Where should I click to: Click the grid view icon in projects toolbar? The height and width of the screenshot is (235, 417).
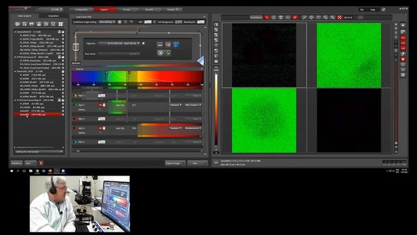pos(61,24)
